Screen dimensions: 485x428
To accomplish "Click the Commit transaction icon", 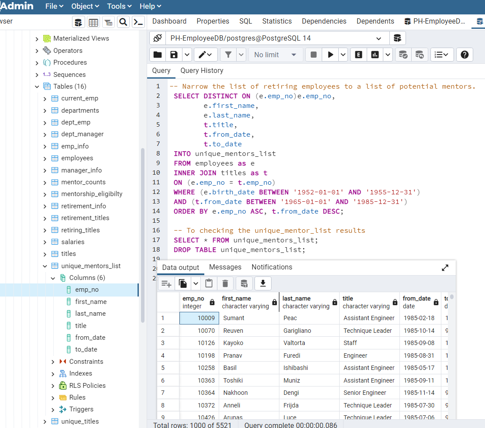I will tap(403, 55).
